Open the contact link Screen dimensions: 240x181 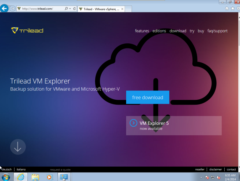[231, 170]
